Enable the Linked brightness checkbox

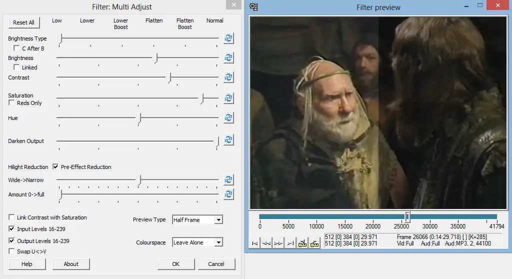(x=16, y=67)
